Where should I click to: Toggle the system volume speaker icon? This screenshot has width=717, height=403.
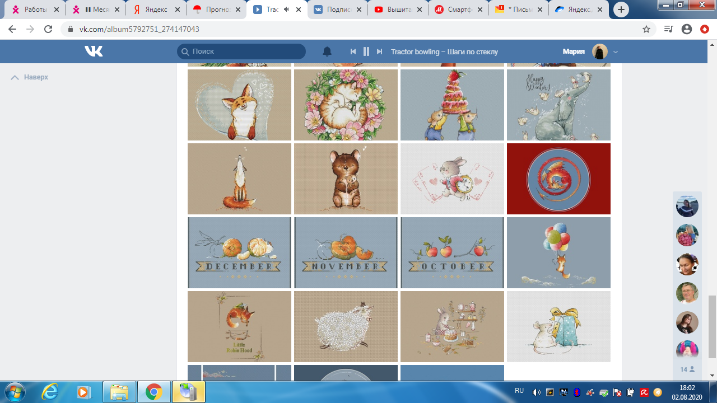pos(536,392)
